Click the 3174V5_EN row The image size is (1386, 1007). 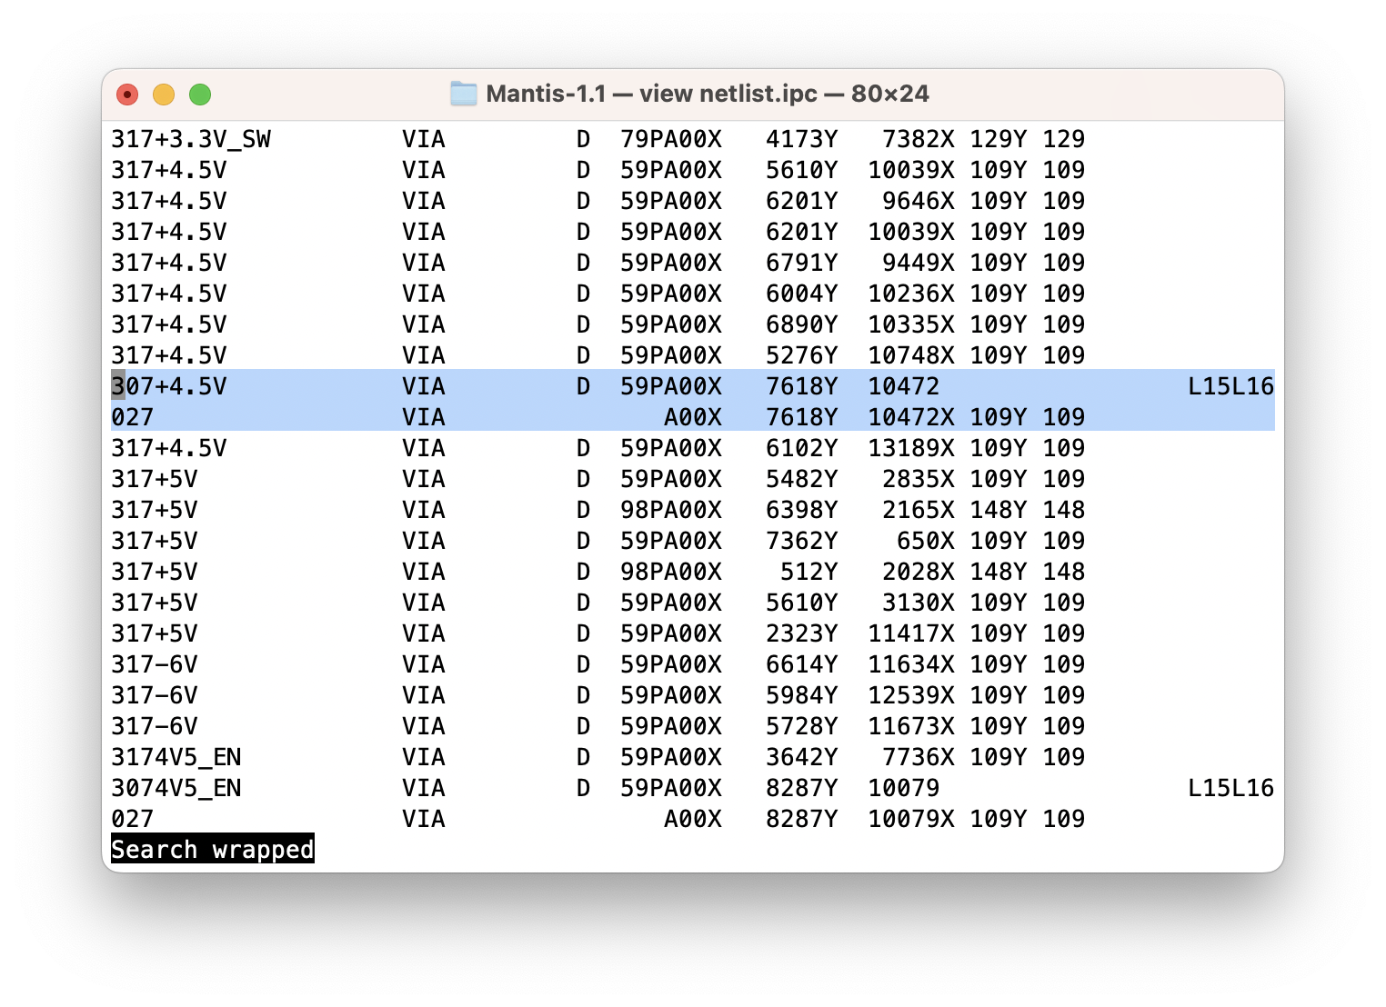(x=177, y=756)
